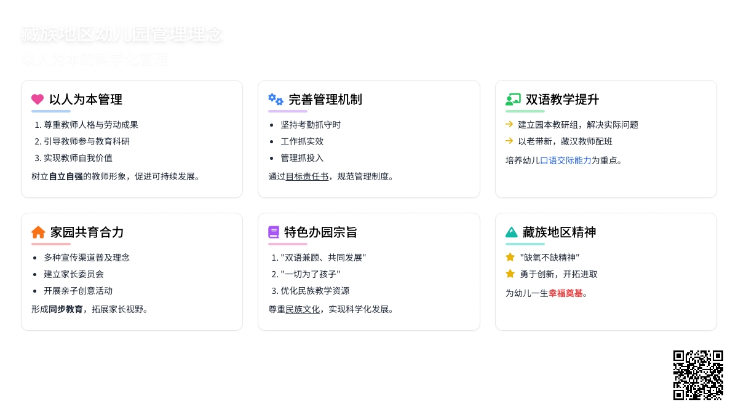Click list item 实现教师自我价值

click(x=78, y=158)
